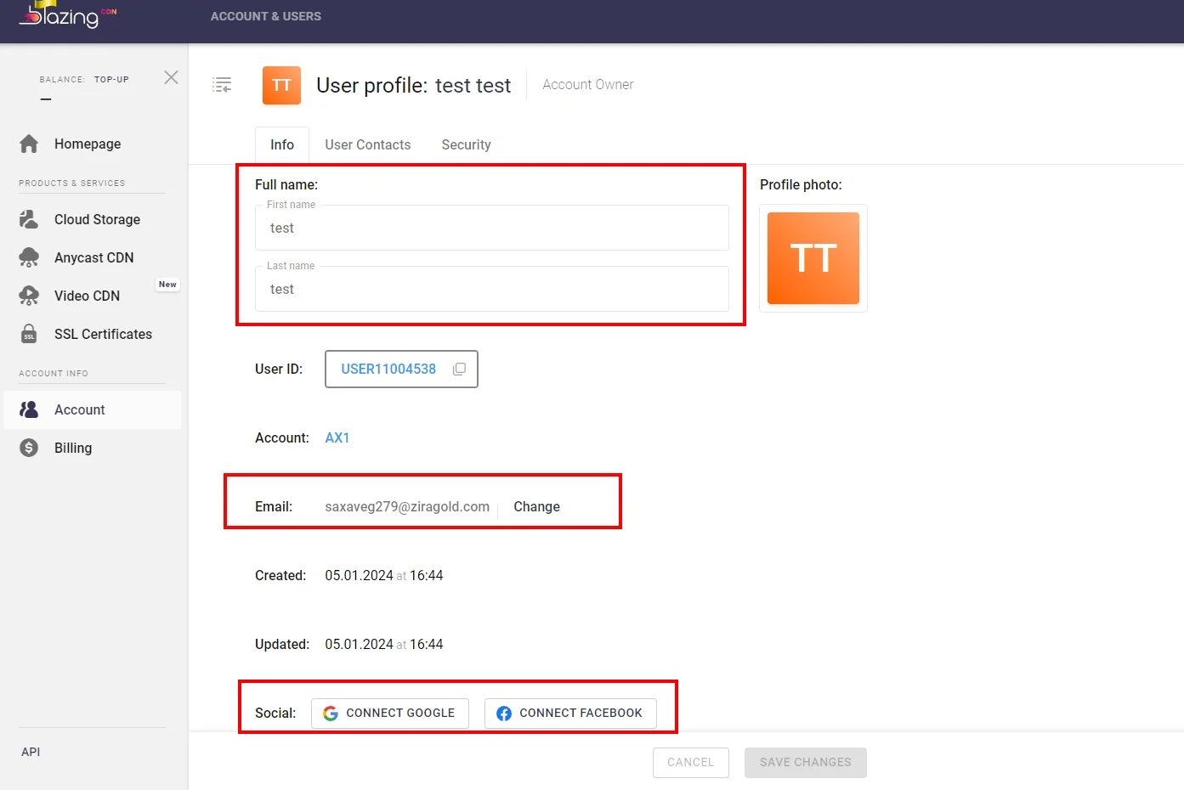Open the AX1 account link
Viewport: 1184px width, 790px height.
click(x=337, y=437)
